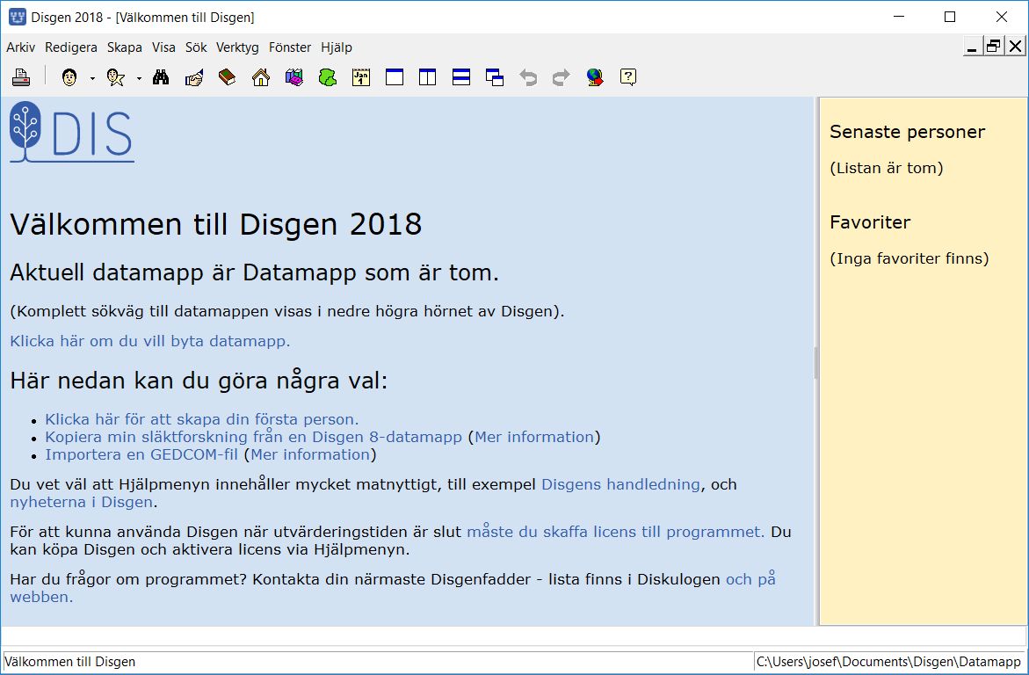Click the '(Listan är tom)' text
The width and height of the screenshot is (1029, 675).
pyautogui.click(x=886, y=168)
